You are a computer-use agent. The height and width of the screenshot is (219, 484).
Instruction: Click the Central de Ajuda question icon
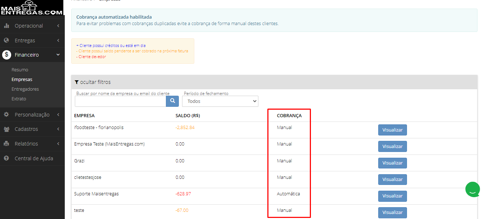tap(6, 158)
